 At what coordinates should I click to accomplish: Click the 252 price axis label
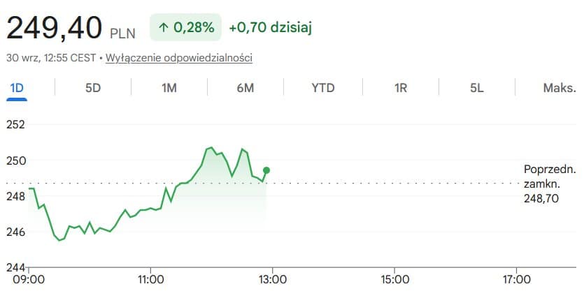[15, 124]
